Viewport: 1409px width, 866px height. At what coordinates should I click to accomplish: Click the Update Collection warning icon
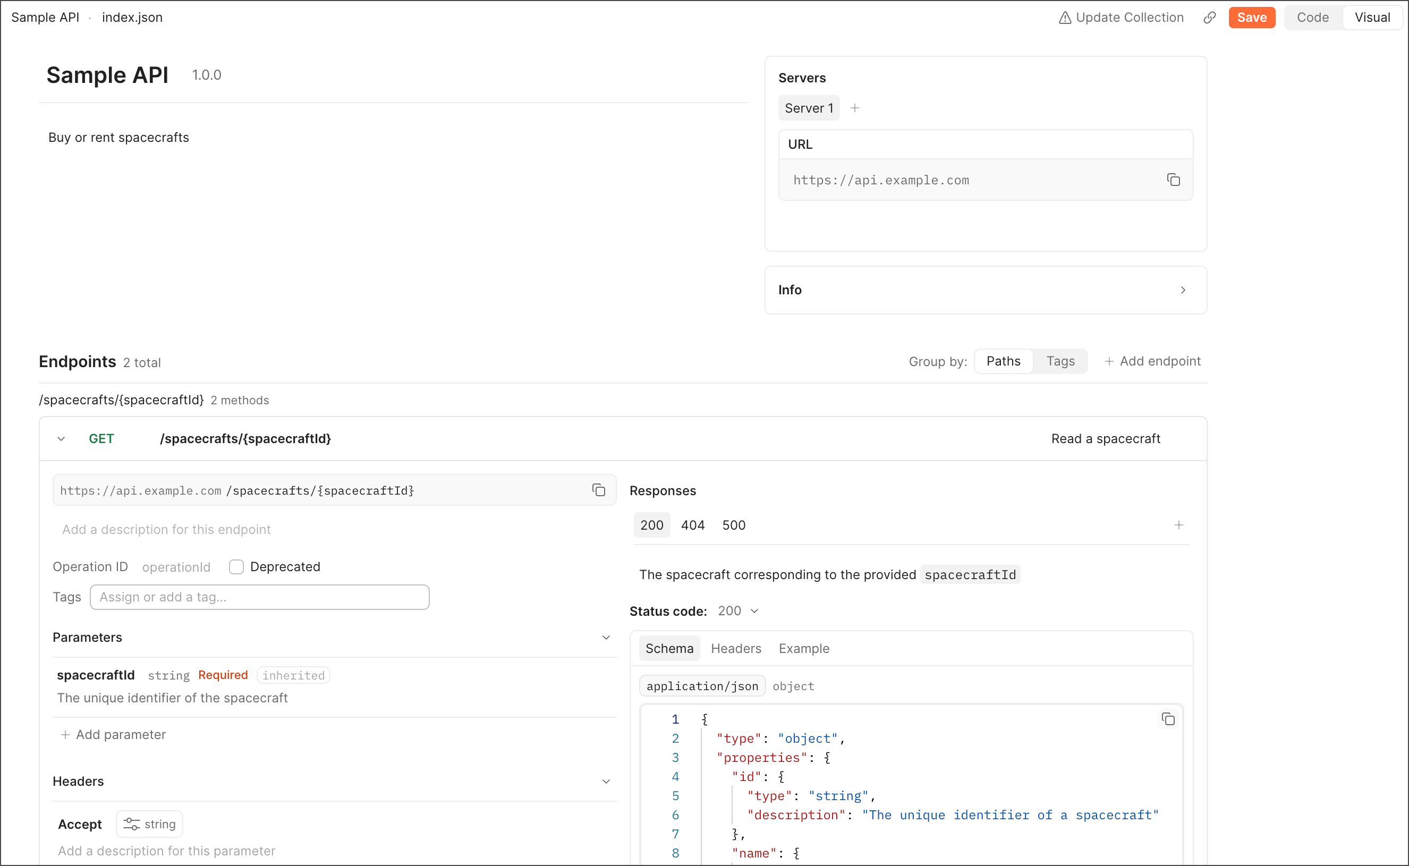(1065, 18)
